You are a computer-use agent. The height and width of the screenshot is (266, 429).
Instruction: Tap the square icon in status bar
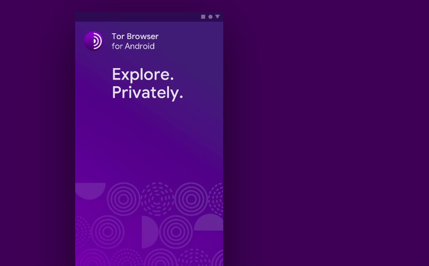click(x=203, y=17)
